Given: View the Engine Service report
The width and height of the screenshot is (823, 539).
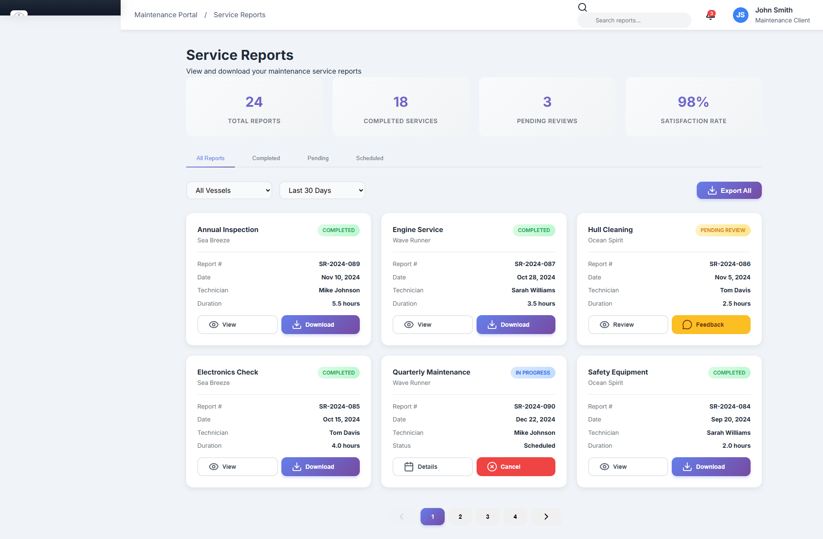Looking at the screenshot, I should [x=432, y=325].
